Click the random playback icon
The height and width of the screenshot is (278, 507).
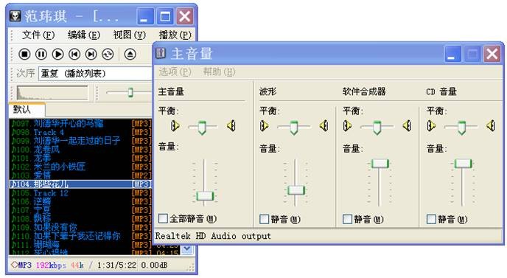(108, 55)
